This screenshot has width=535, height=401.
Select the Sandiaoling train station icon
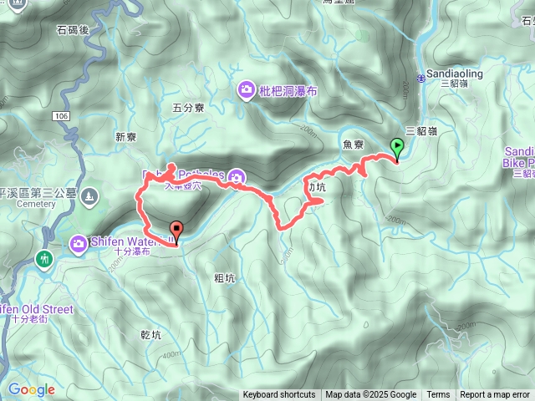[x=421, y=78]
